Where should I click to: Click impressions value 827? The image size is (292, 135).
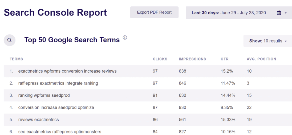pos(182,132)
